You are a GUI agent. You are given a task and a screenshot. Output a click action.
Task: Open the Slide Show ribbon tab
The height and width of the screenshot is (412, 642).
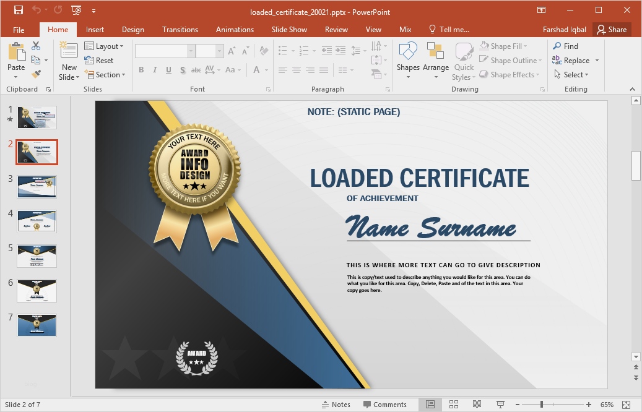pyautogui.click(x=289, y=29)
